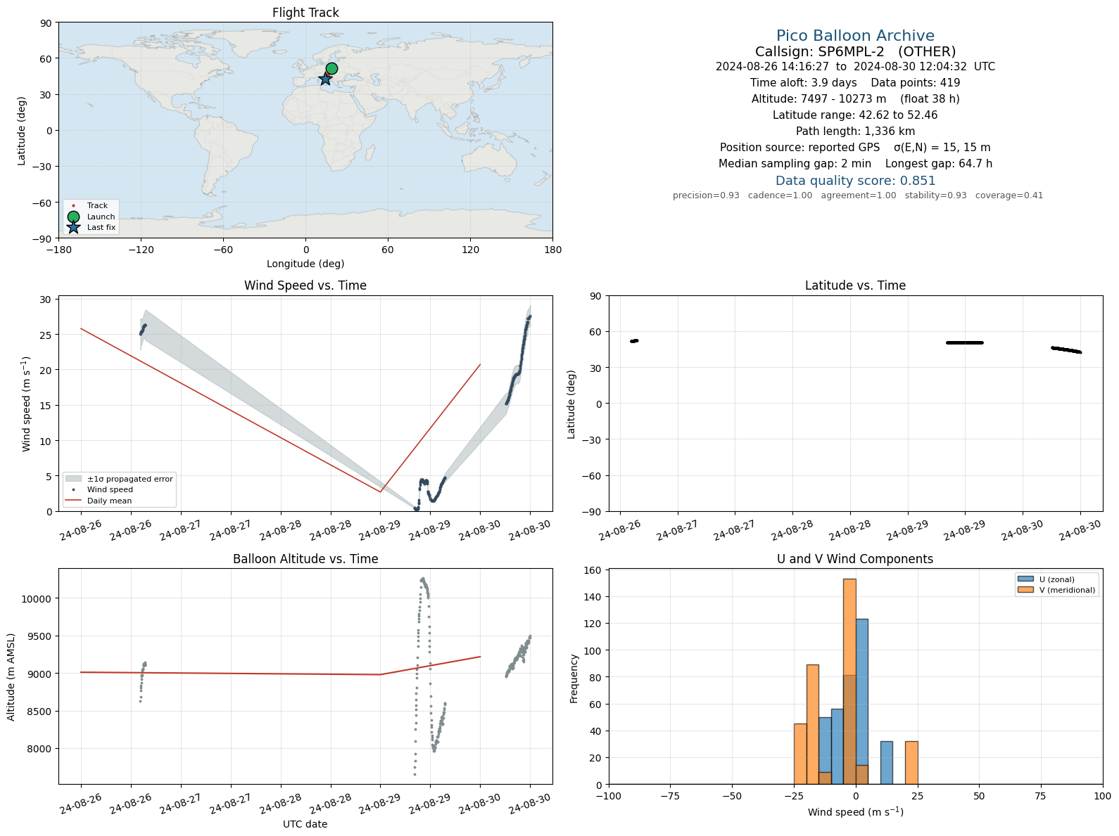Click the "Path length: 1,336 km" line
The image size is (1119, 836).
point(855,131)
